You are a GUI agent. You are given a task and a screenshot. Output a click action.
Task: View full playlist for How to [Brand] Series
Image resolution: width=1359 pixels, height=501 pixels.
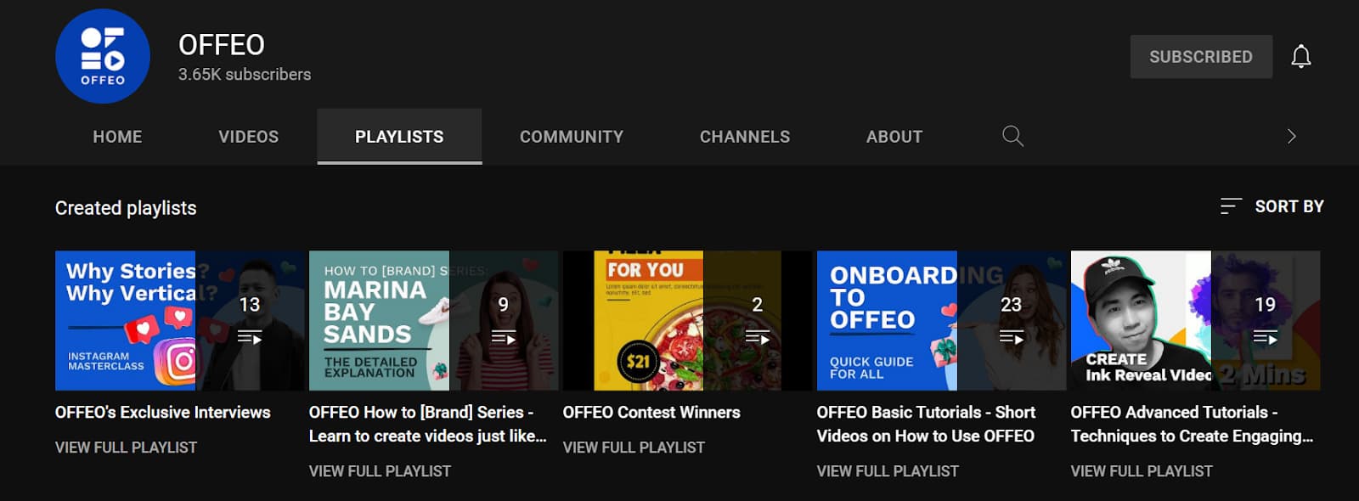coord(380,471)
